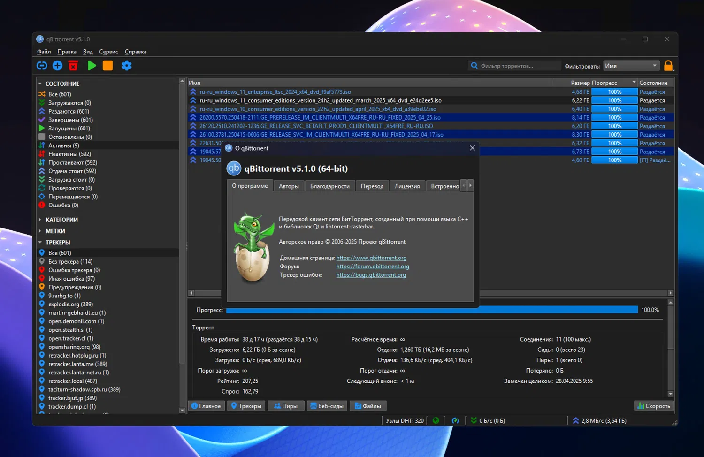Image resolution: width=704 pixels, height=457 pixels.
Task: Stop torrents with the orange square icon
Action: pyautogui.click(x=108, y=66)
